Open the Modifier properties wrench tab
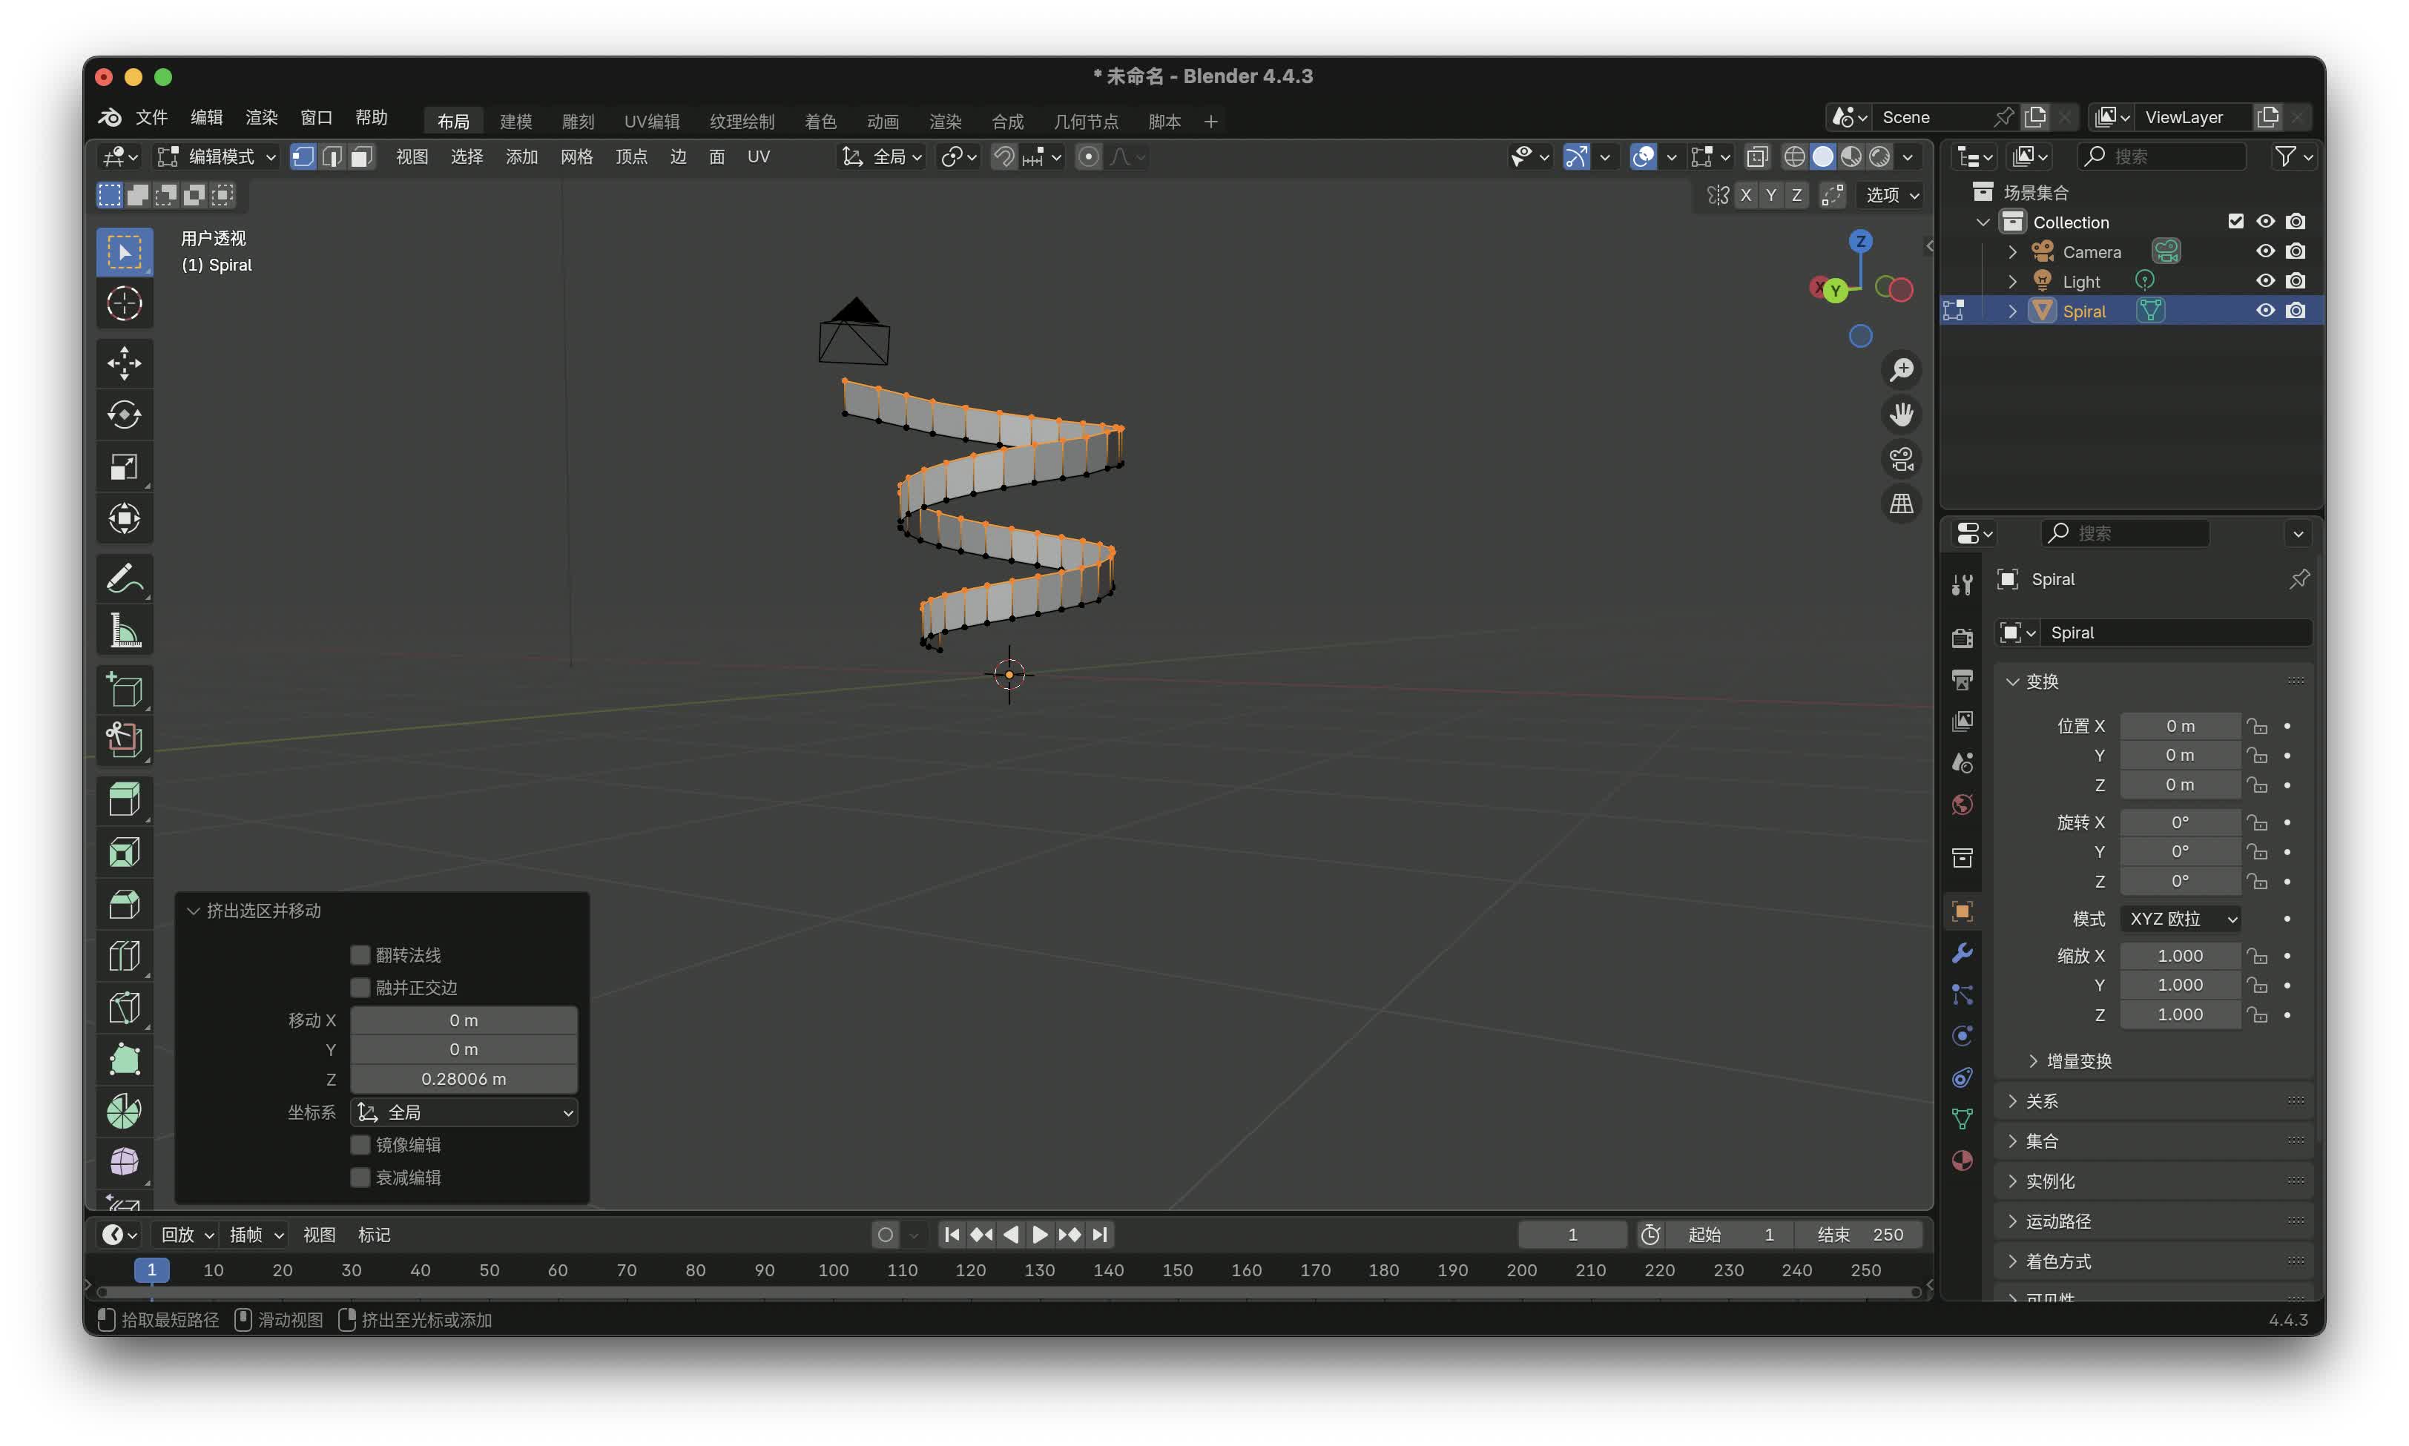This screenshot has height=1446, width=2409. [1962, 952]
